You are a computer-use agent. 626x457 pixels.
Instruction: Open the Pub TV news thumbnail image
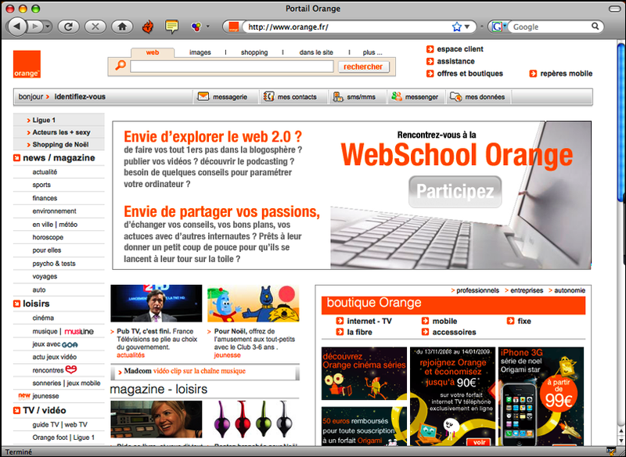click(156, 304)
